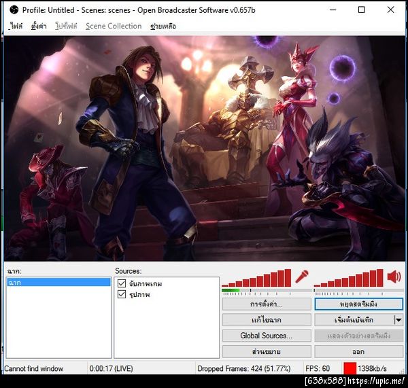This screenshot has height=388, width=408.
Task: Open the โปรไฟล์ menu
Action: coord(67,26)
